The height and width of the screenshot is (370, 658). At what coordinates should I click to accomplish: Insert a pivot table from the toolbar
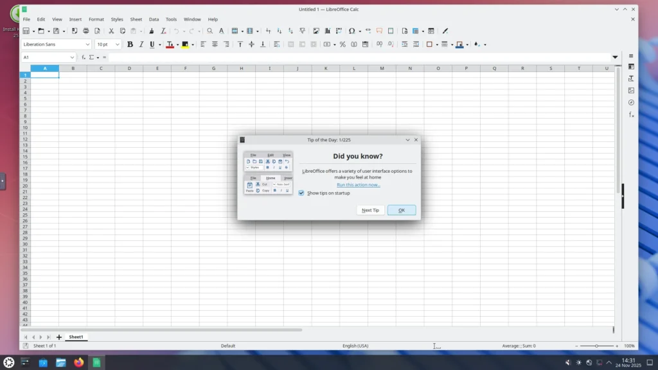pyautogui.click(x=339, y=30)
